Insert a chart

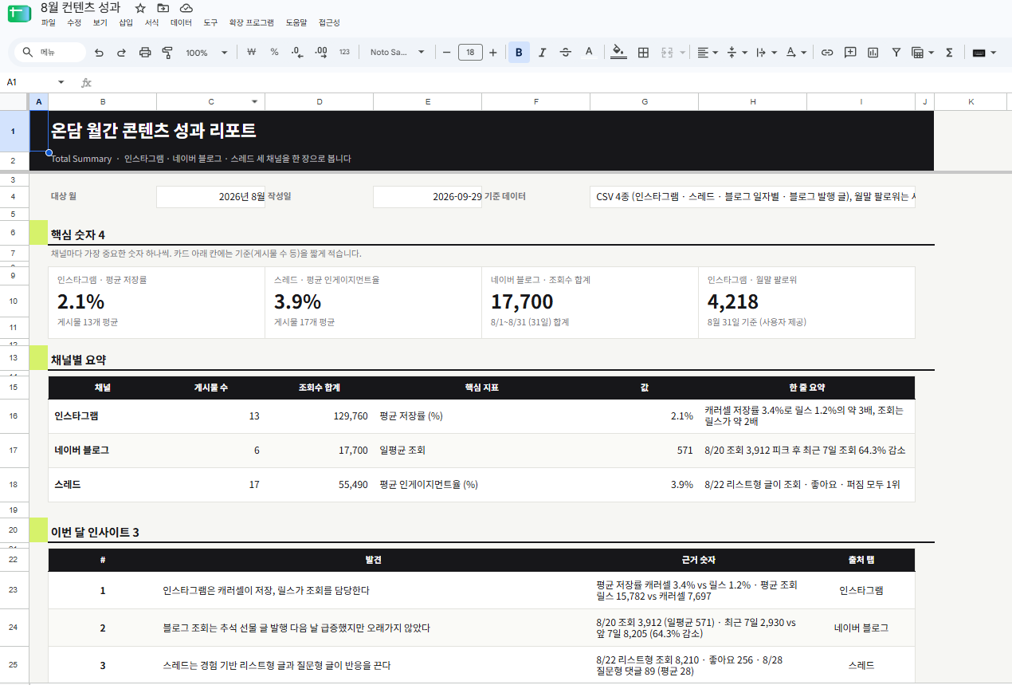[x=873, y=53]
